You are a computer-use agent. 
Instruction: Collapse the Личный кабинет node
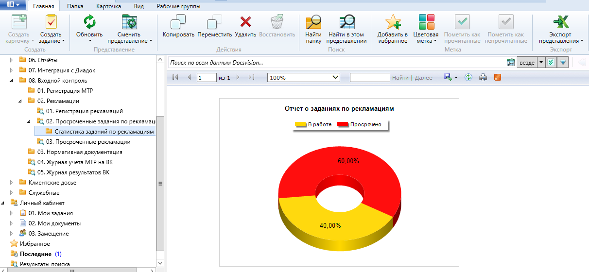[3, 203]
